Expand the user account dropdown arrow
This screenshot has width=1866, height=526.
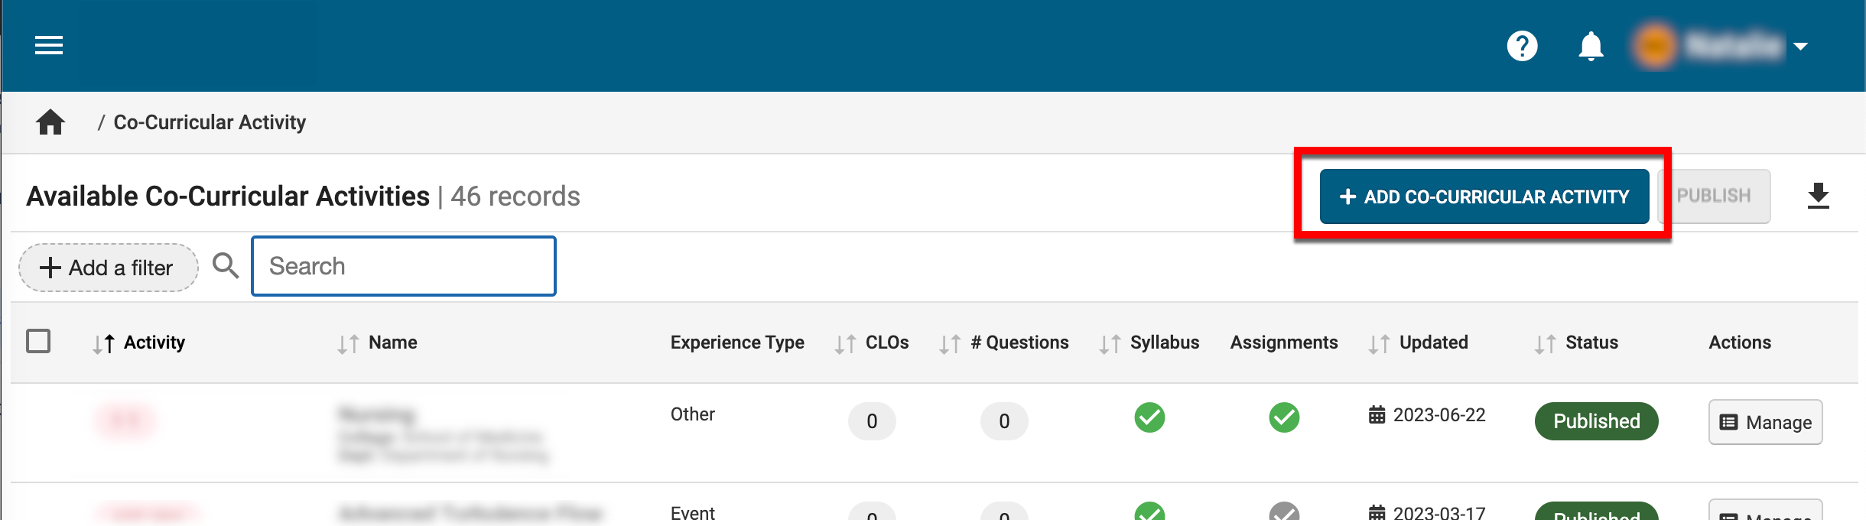click(x=1801, y=47)
